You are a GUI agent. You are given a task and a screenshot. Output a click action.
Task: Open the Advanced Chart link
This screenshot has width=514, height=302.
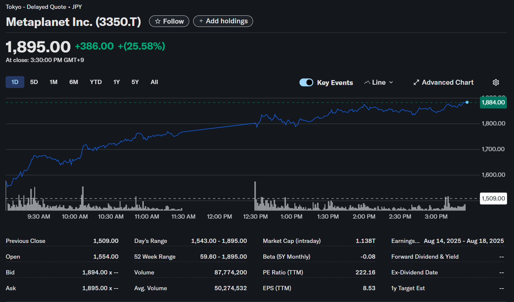point(444,82)
